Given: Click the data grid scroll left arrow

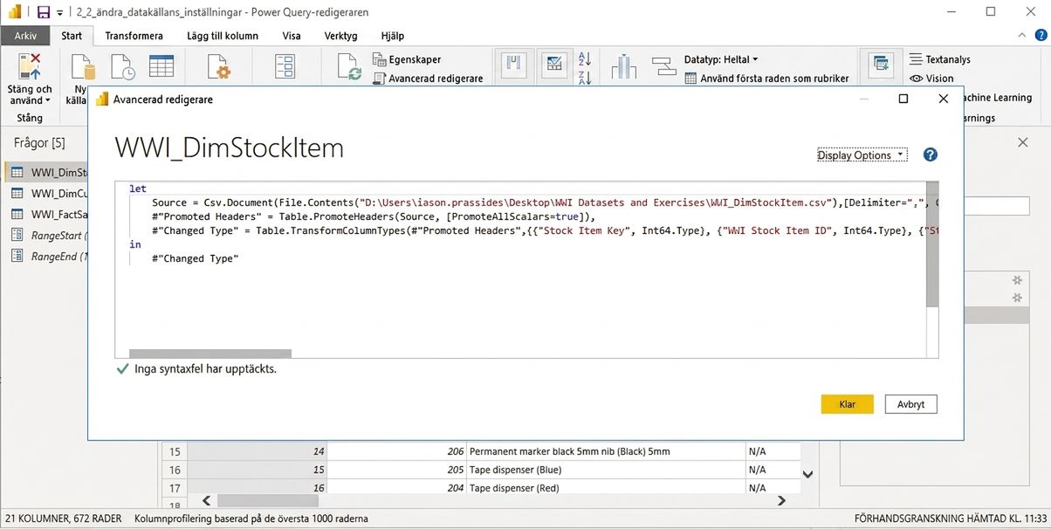Looking at the screenshot, I should pyautogui.click(x=206, y=501).
